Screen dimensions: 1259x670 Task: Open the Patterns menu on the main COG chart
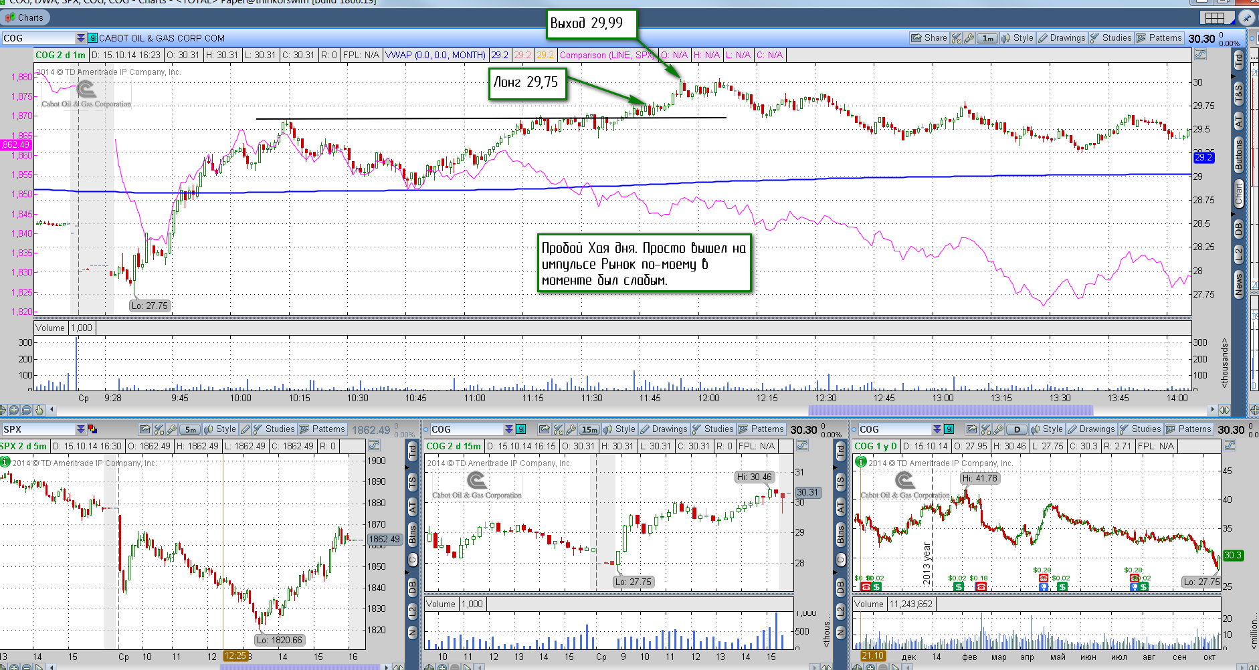pyautogui.click(x=1159, y=38)
